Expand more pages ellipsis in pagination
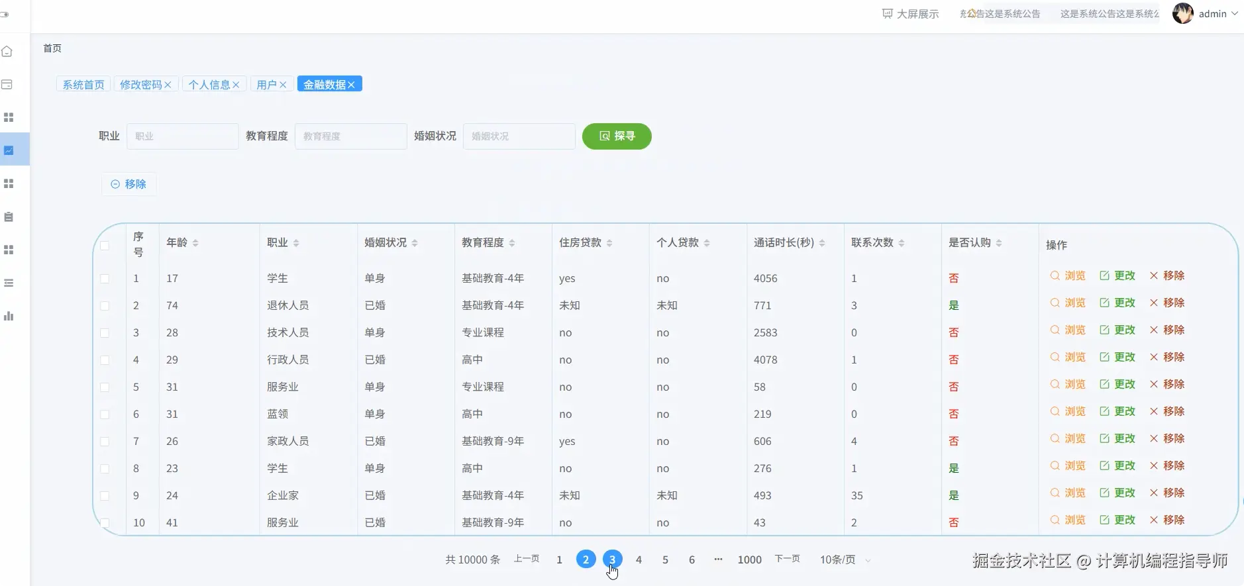The height and width of the screenshot is (586, 1244). pyautogui.click(x=718, y=560)
